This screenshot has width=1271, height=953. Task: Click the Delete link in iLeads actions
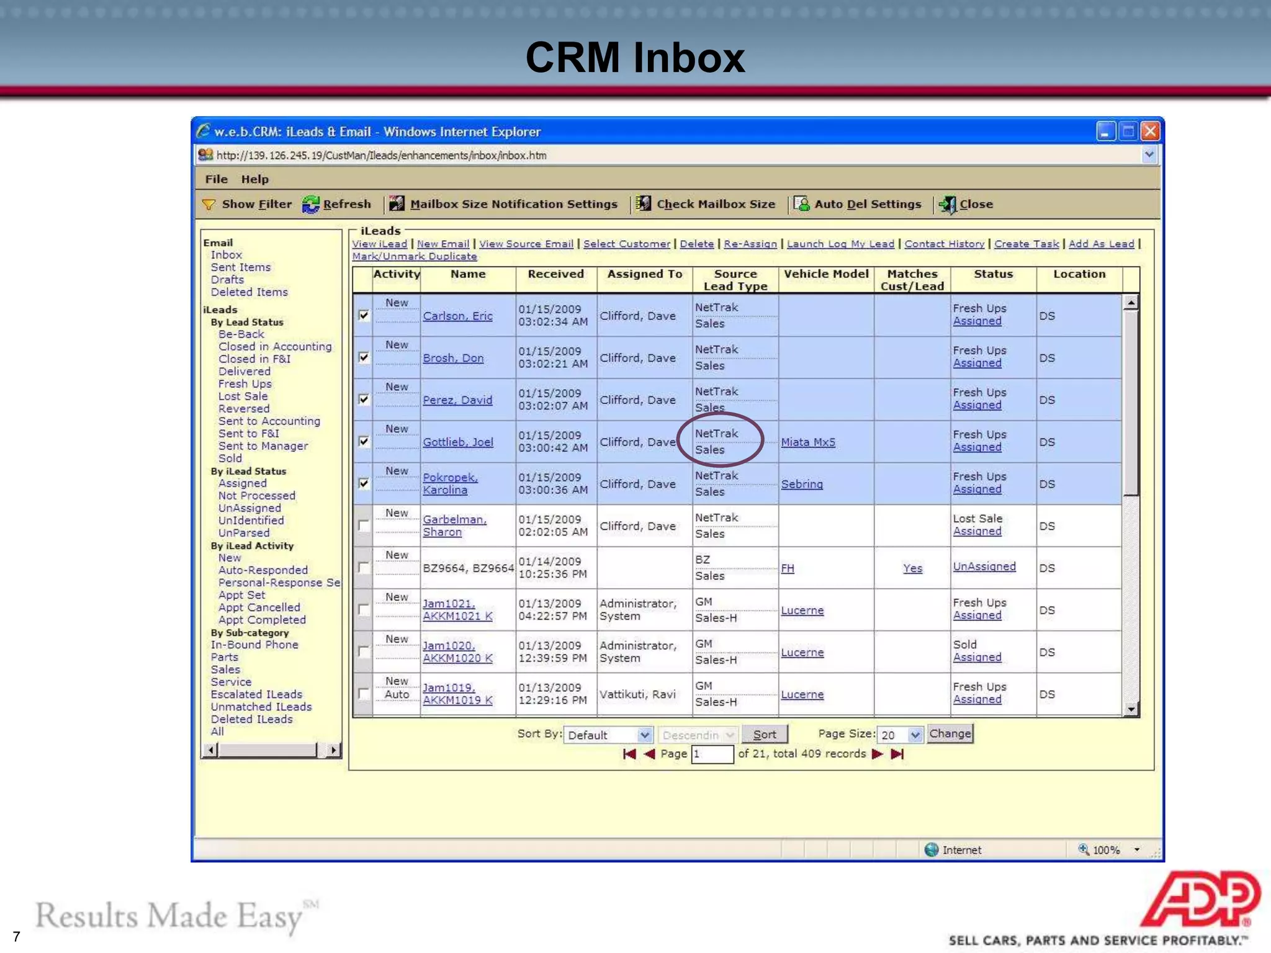[x=696, y=244]
